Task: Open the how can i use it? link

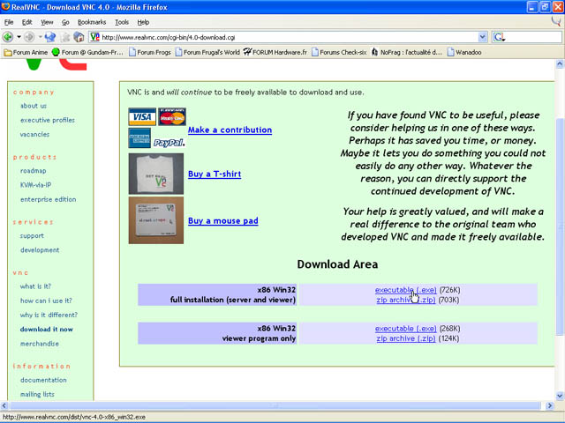Action: [x=46, y=301]
